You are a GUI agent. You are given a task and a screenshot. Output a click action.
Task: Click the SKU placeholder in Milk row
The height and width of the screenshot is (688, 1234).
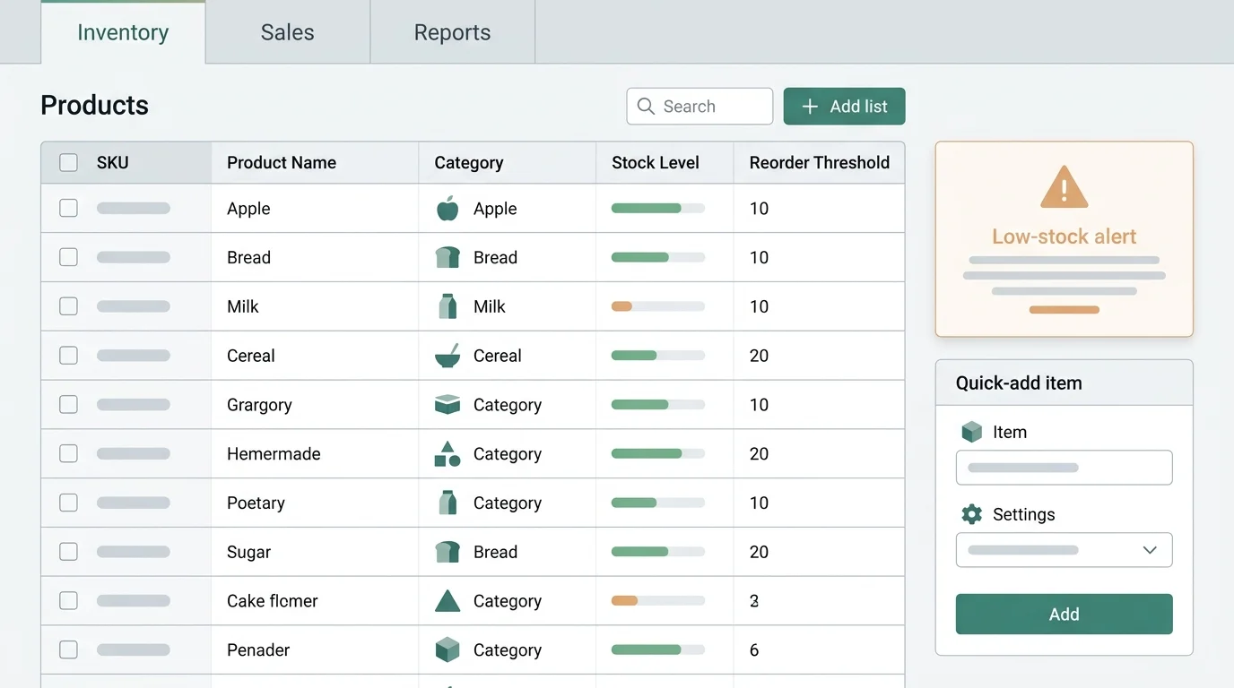[x=134, y=306]
